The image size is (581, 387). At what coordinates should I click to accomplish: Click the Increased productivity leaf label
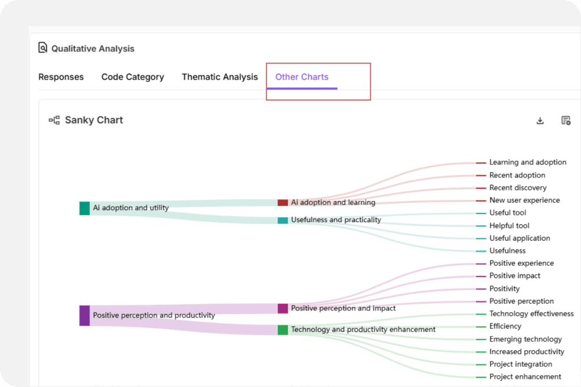527,352
